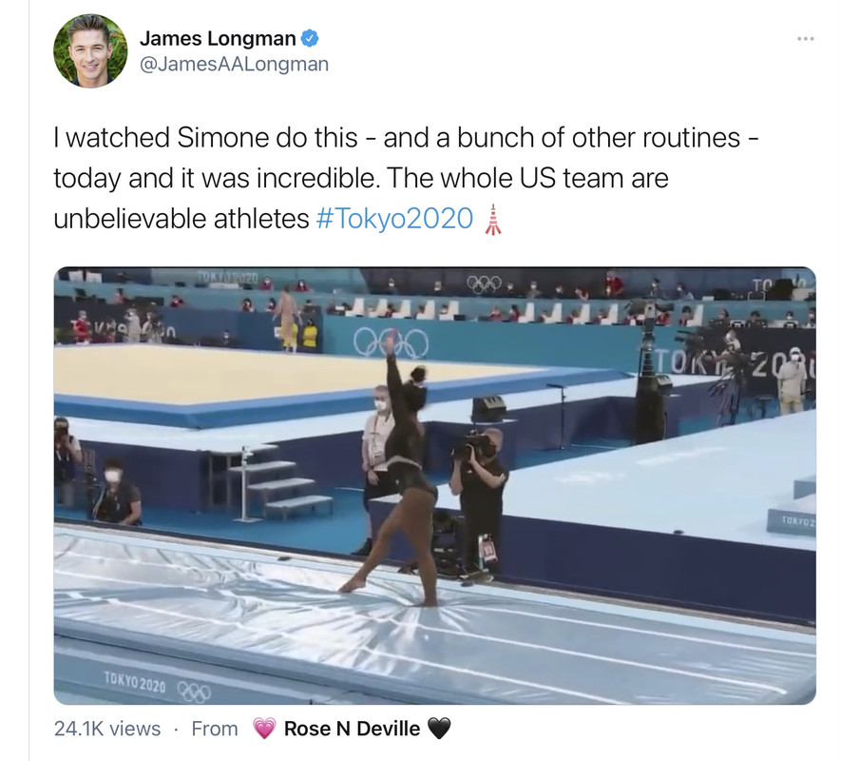Screen dimensions: 841x761
Task: Select the pink sparkling heart emoji
Action: pos(264,729)
